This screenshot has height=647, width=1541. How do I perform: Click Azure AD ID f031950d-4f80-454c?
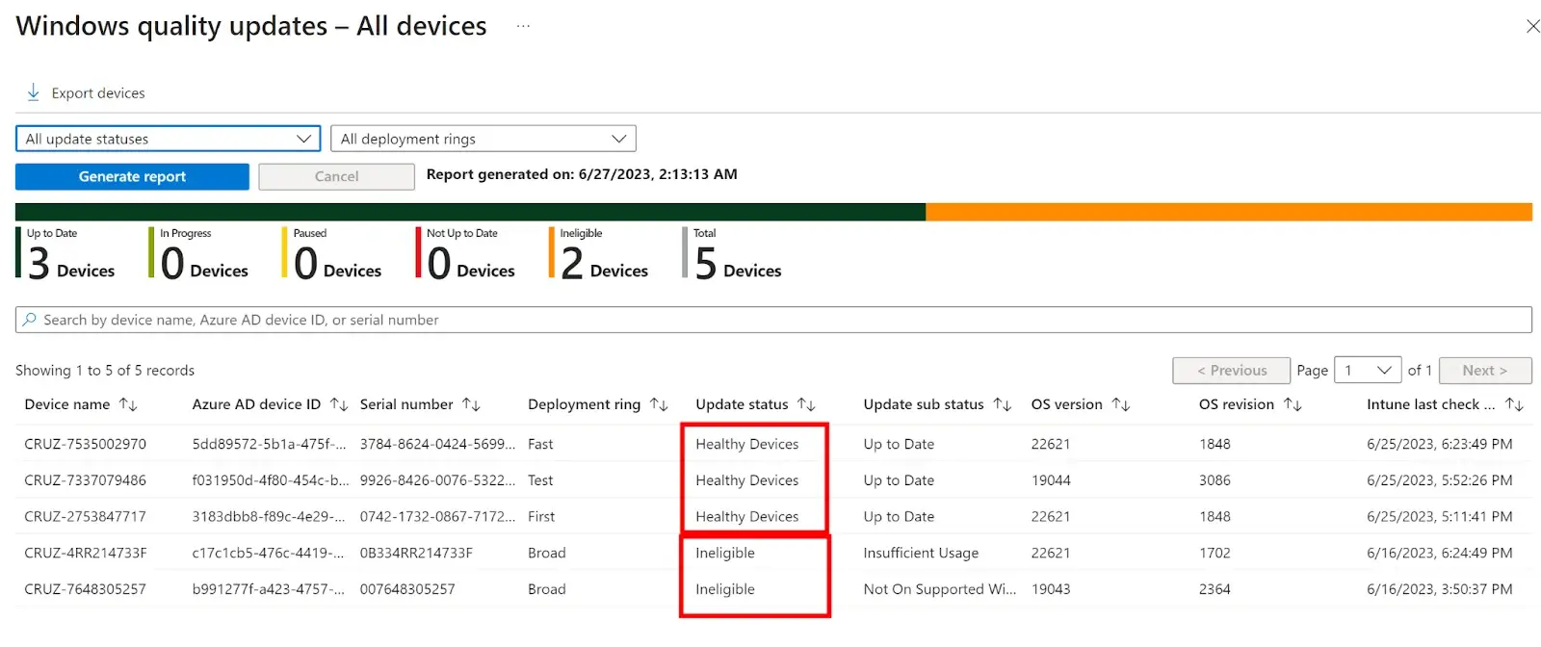tap(270, 480)
